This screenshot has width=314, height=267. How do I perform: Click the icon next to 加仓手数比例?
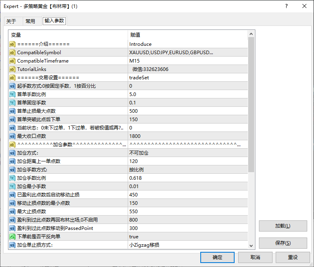pyautogui.click(x=12, y=178)
